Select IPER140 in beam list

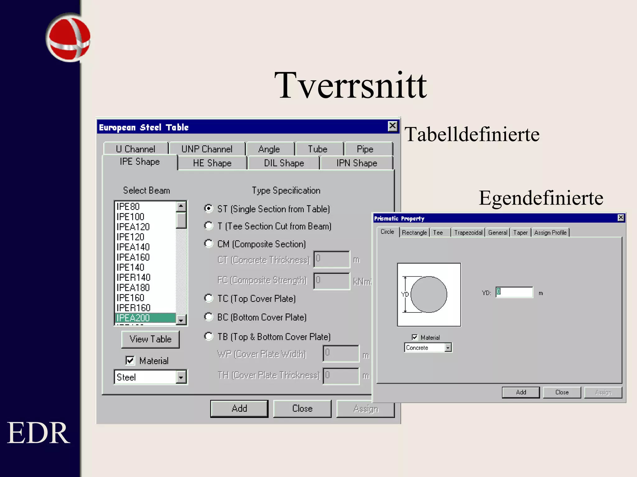tap(145, 277)
